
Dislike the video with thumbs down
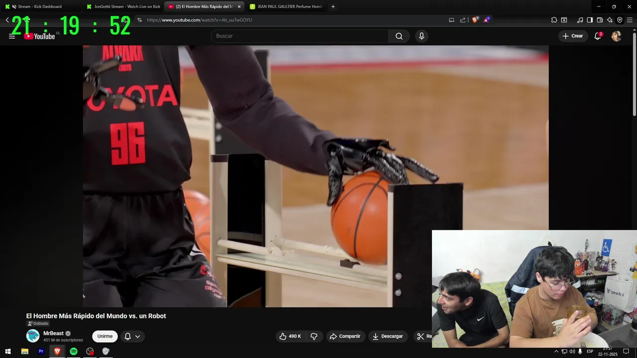314,336
